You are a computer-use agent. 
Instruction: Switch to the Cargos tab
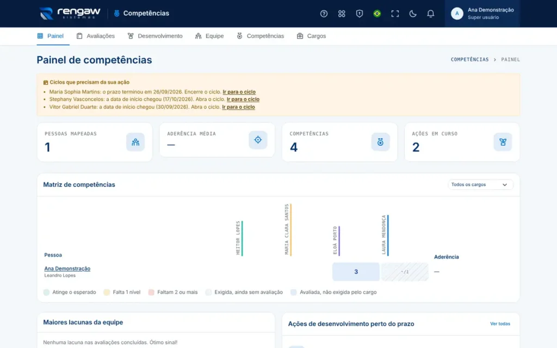[311, 36]
